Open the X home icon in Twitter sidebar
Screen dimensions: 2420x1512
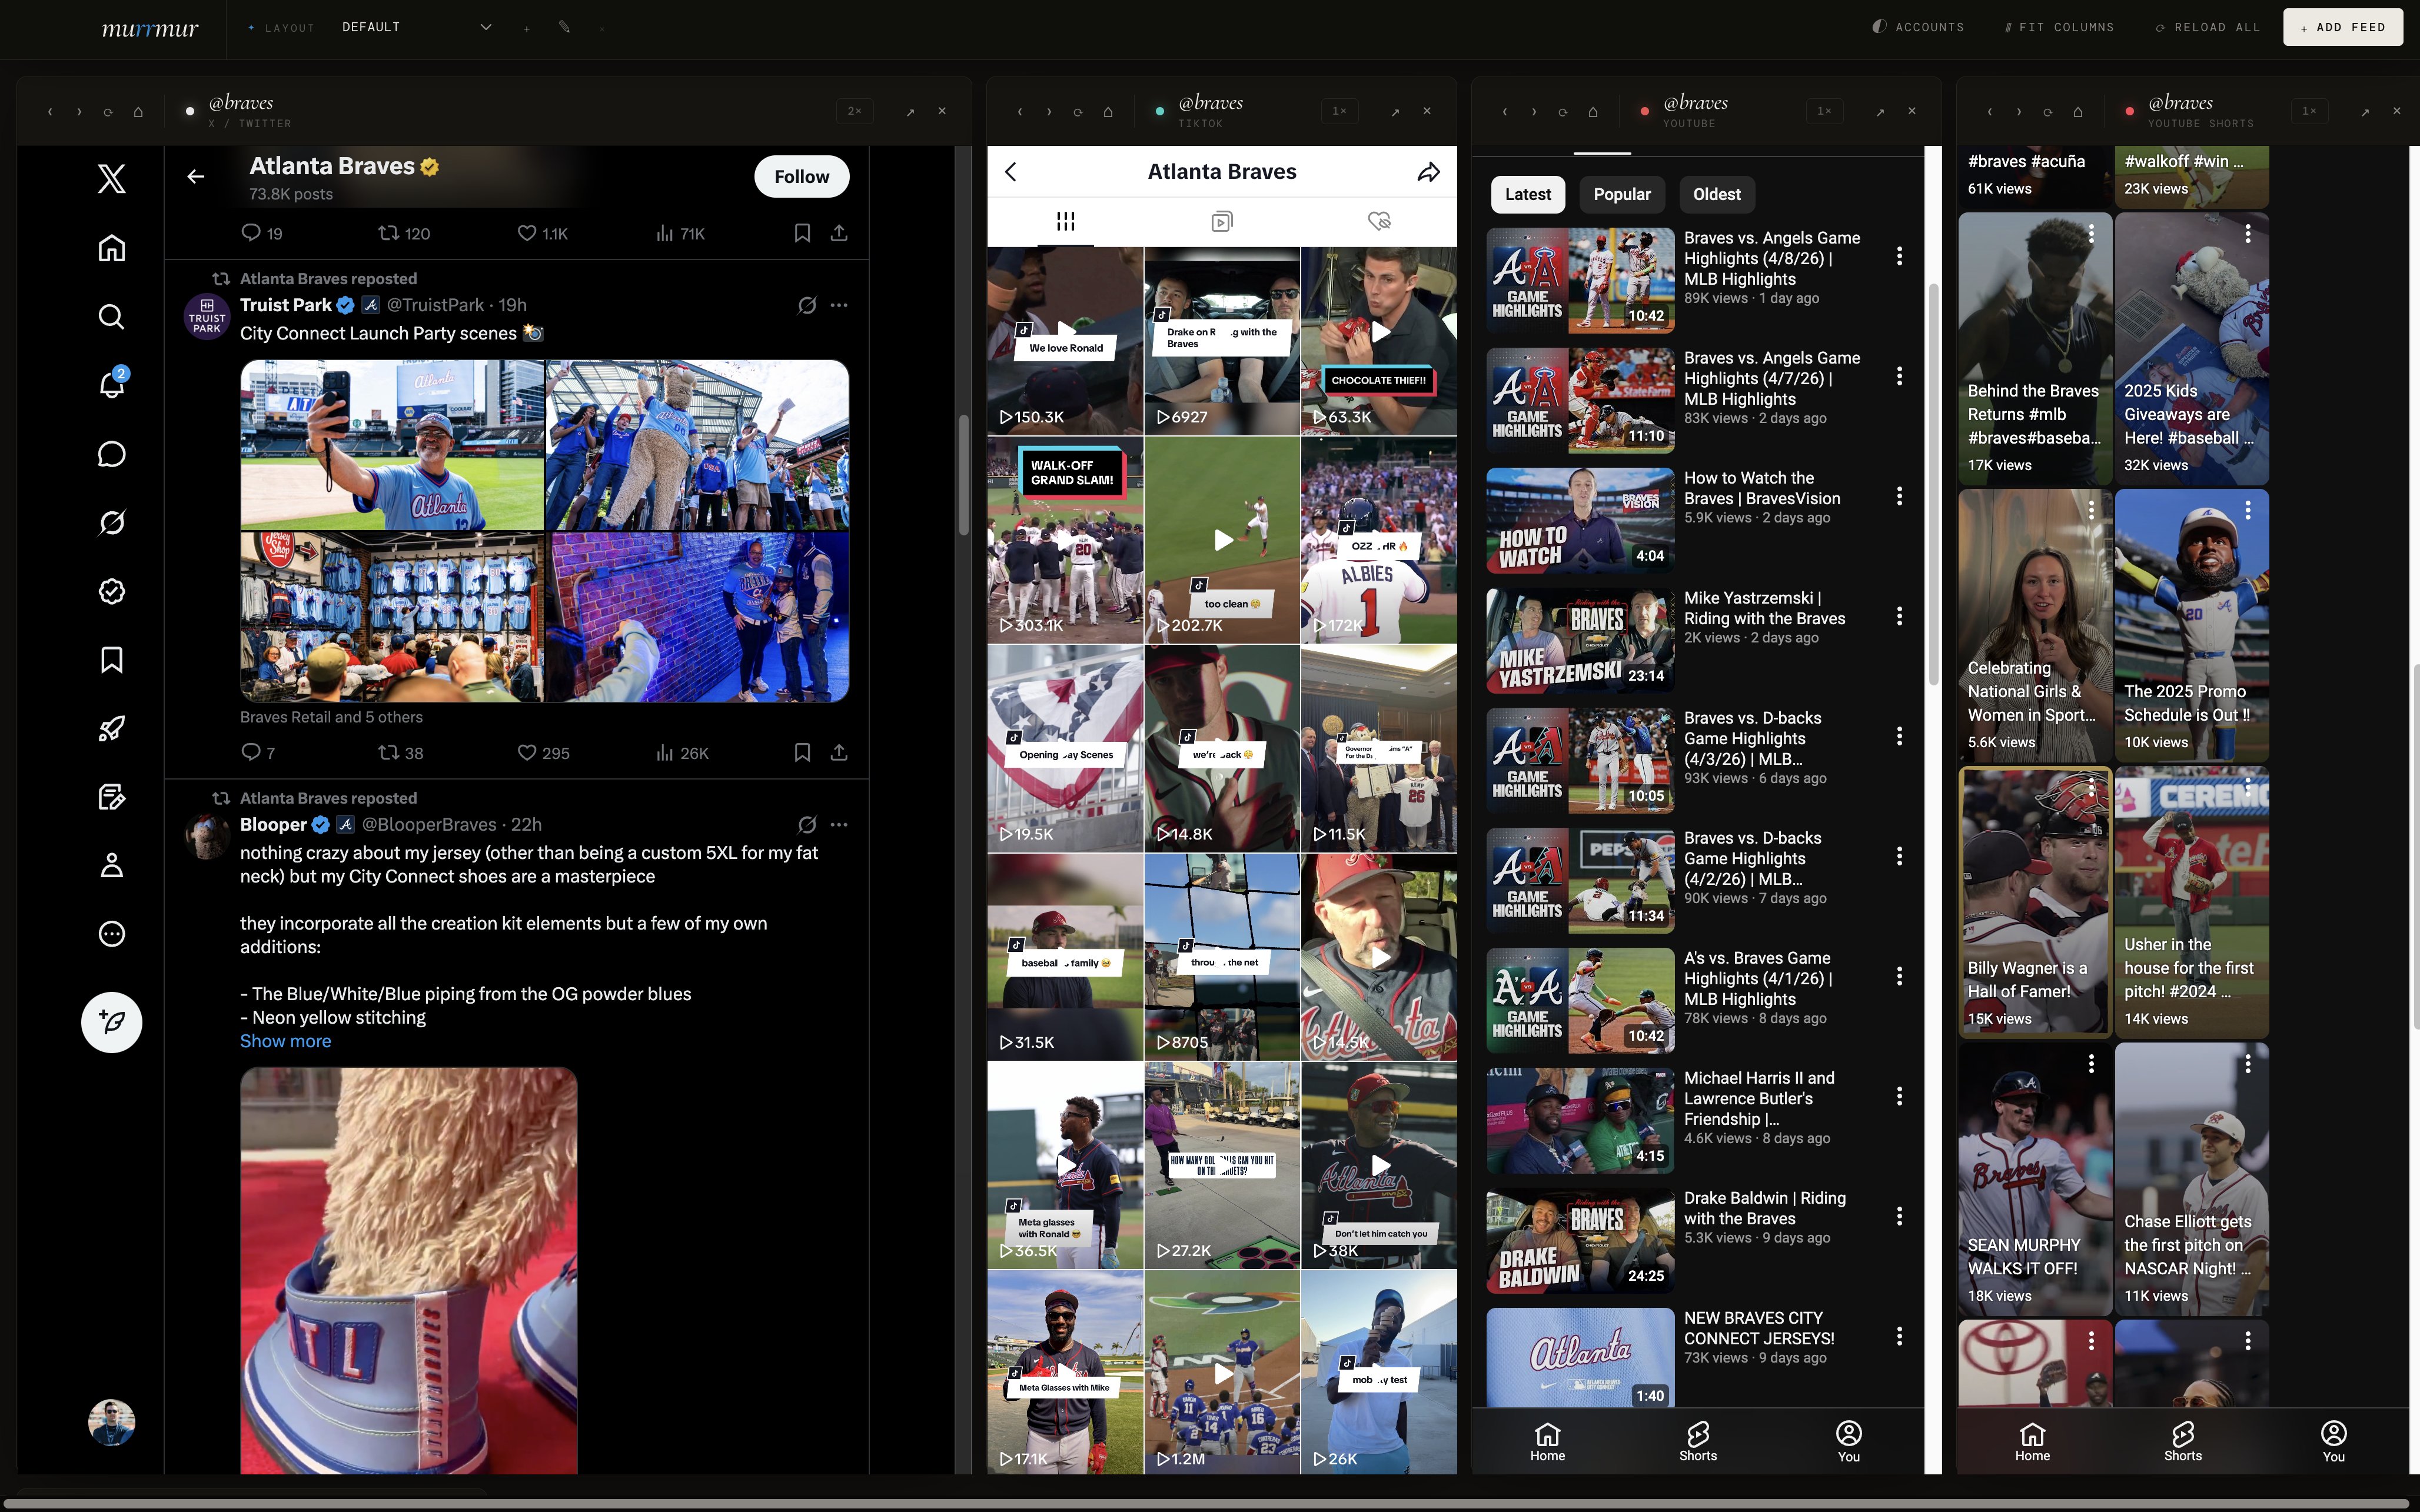111,248
